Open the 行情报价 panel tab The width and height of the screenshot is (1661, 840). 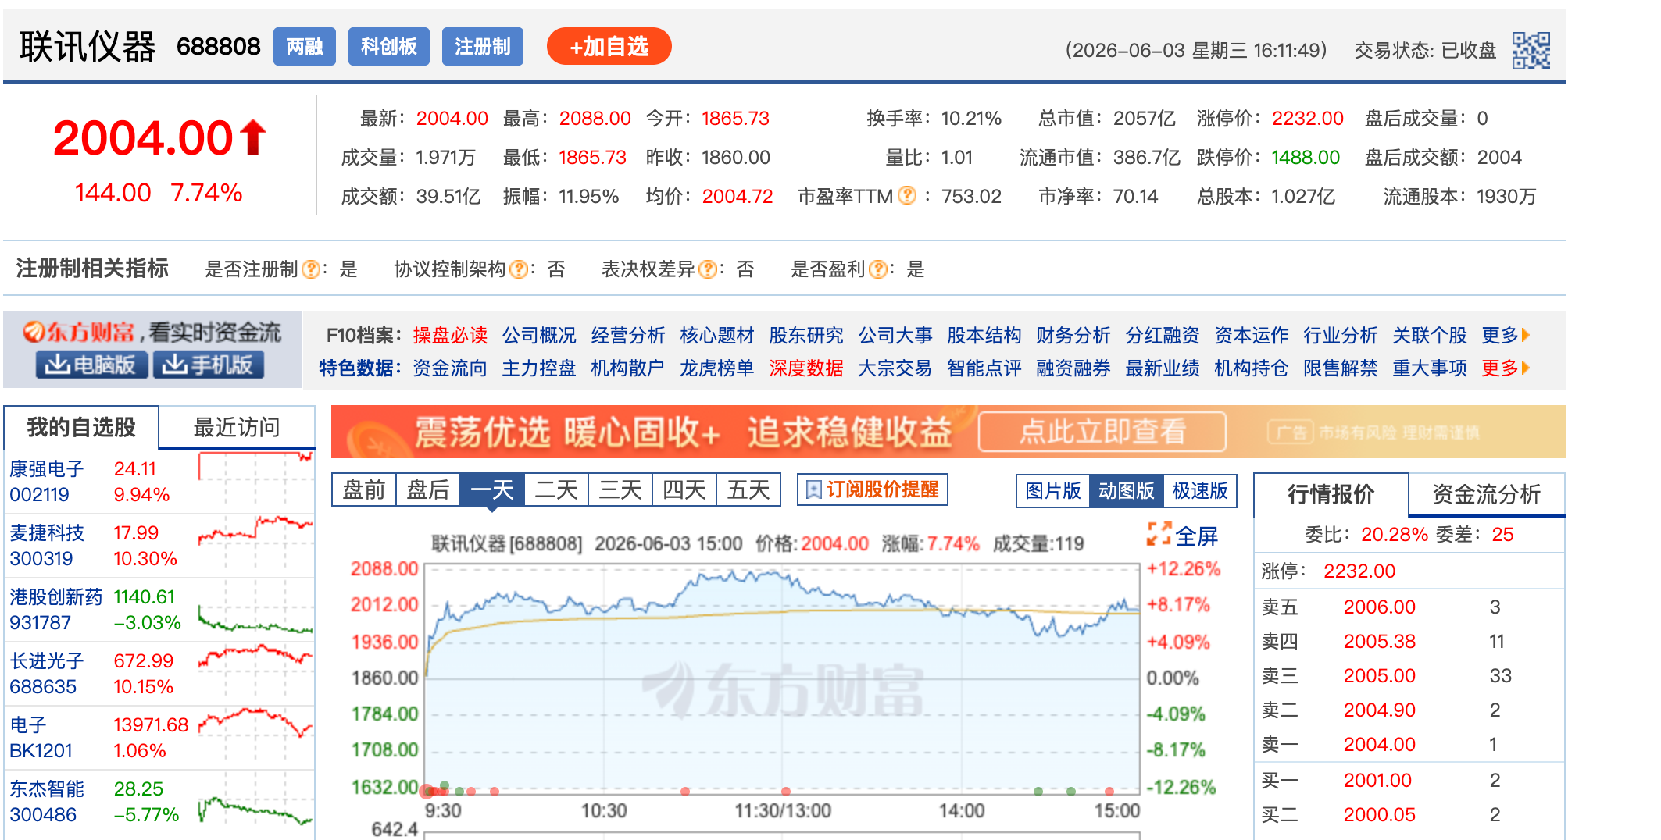[1331, 494]
